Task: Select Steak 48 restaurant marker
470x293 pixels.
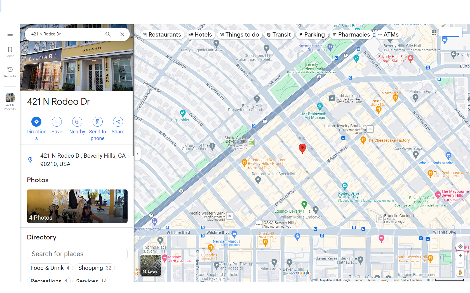Action: (265, 242)
